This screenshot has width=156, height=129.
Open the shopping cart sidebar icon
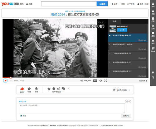(x=153, y=48)
